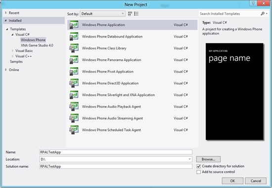Click the search magnifier icon
Image resolution: width=272 pixels, height=188 pixels.
click(x=263, y=13)
